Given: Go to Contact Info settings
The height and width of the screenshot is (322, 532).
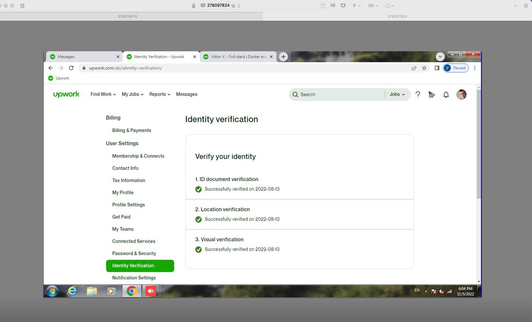Looking at the screenshot, I should click(125, 168).
